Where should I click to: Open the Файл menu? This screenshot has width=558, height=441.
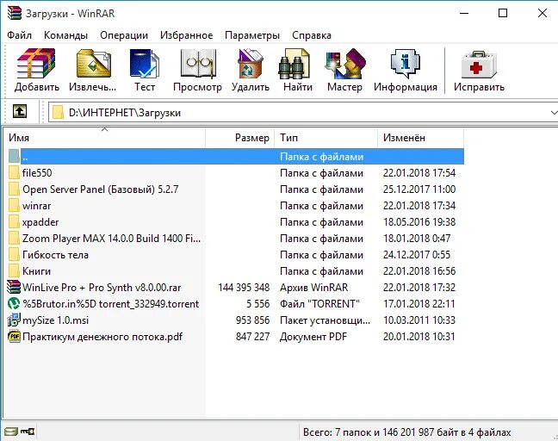pyautogui.click(x=19, y=35)
